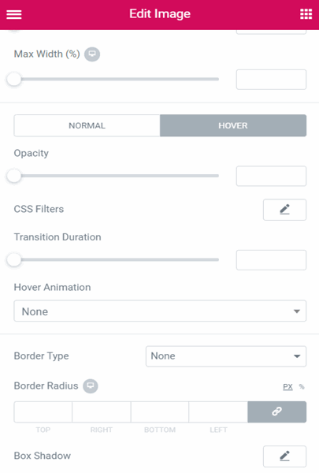The image size is (319, 473).
Task: Switch Border Radius unit to PX
Action: pyautogui.click(x=287, y=387)
